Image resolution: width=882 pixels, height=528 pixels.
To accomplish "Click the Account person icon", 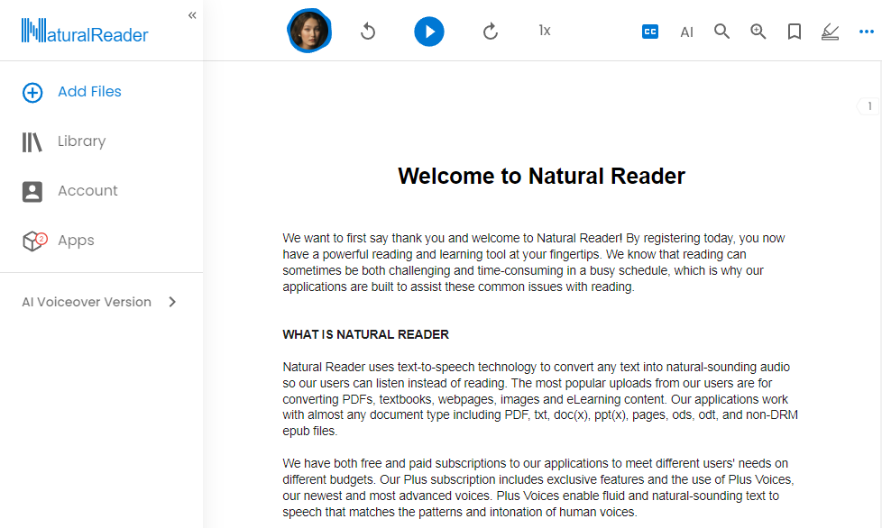I will pos(32,192).
